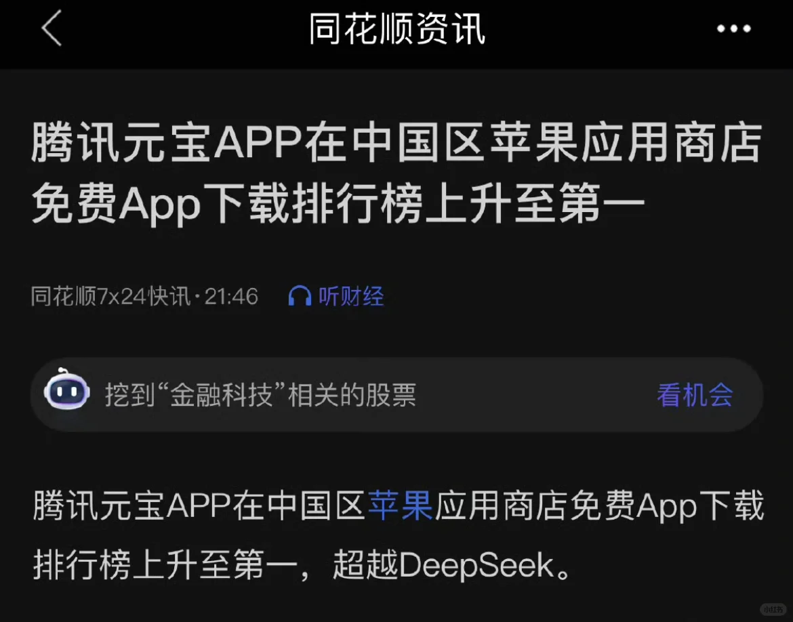Play audio via 听财经 label
793x622 pixels.
[x=351, y=296]
